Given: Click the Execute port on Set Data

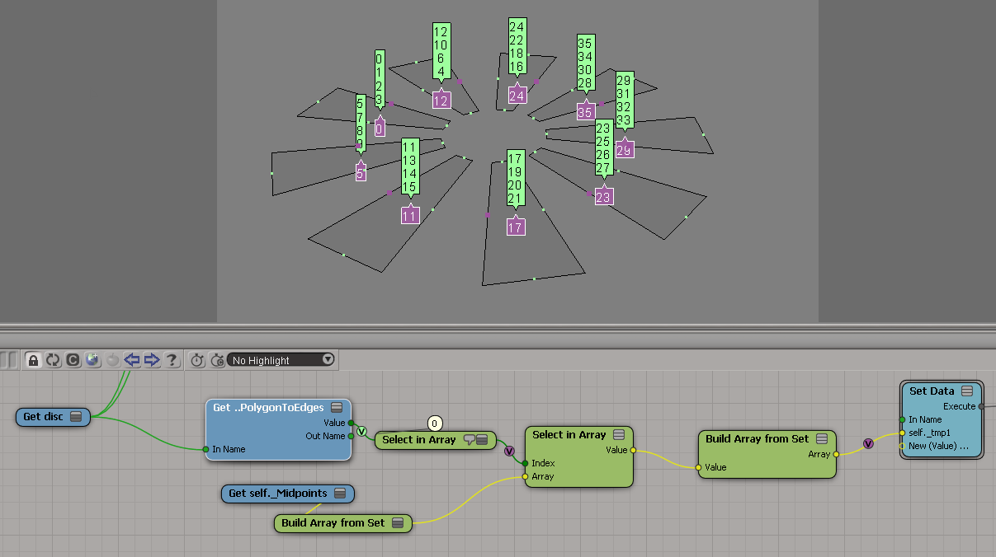Looking at the screenshot, I should (981, 406).
